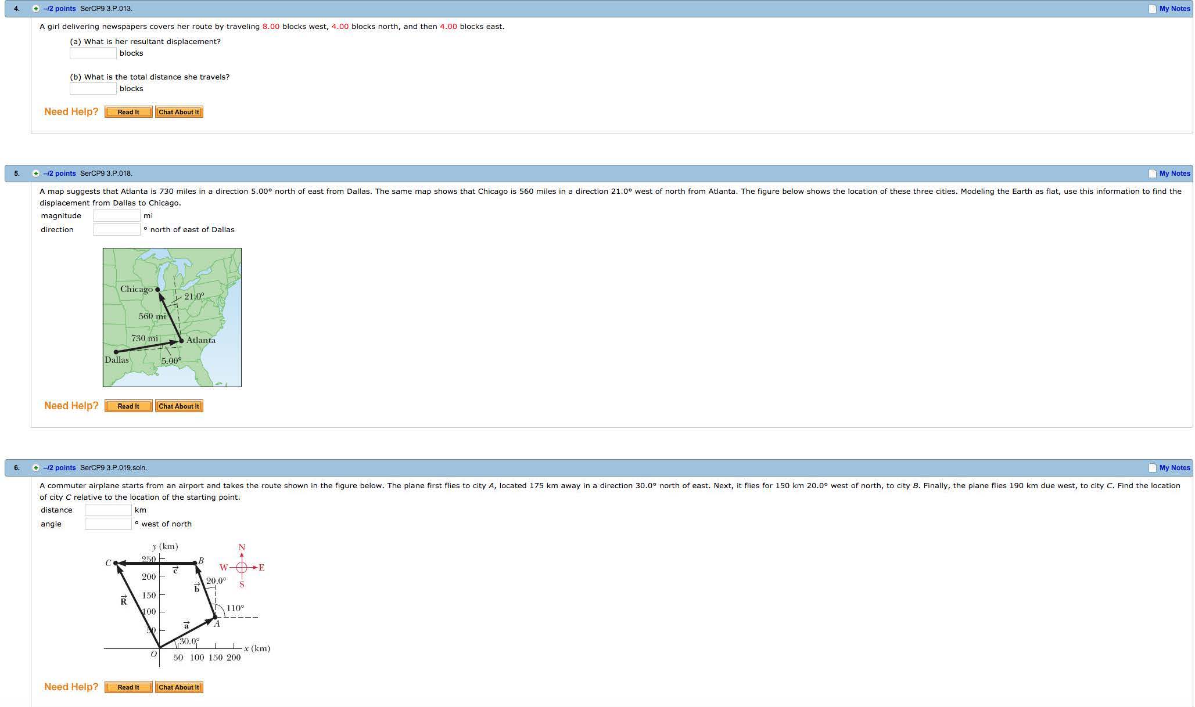The height and width of the screenshot is (707, 1195).
Task: Click the Atlanta-Chicago map figure
Action: point(172,318)
